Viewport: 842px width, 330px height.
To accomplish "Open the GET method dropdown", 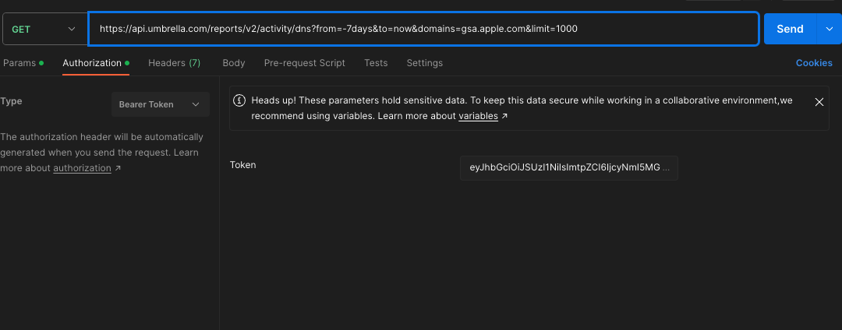I will point(44,29).
